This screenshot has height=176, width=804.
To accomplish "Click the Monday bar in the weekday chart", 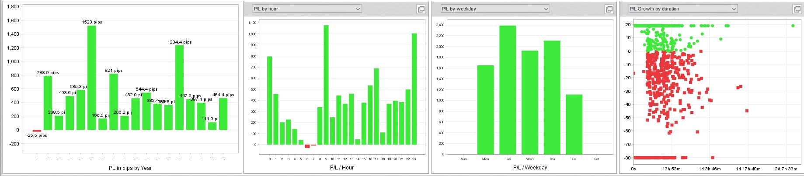I will [485, 110].
